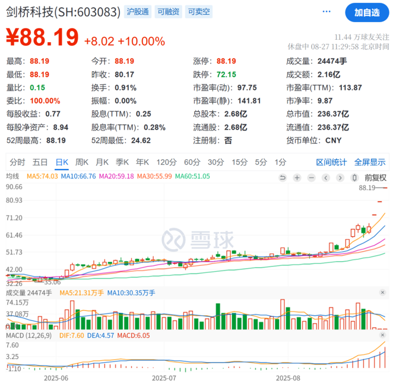The width and height of the screenshot is (396, 383).
Task: Click the 可融资 tag
Action: [x=168, y=12]
